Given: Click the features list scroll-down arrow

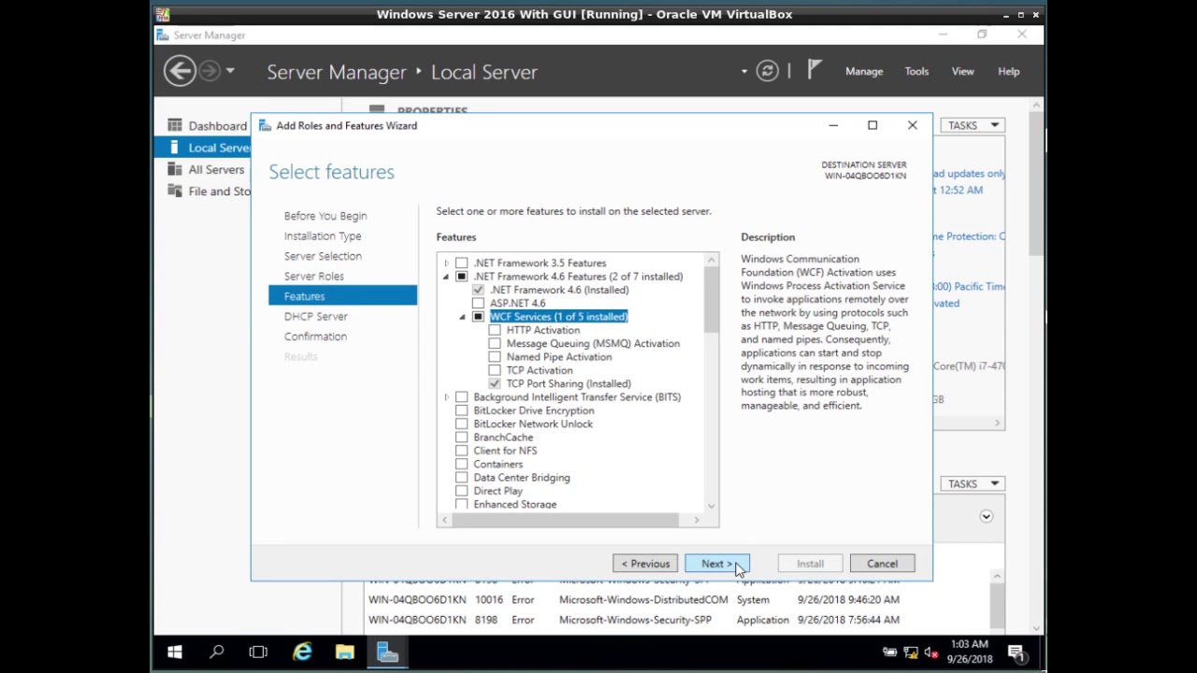Looking at the screenshot, I should [712, 507].
